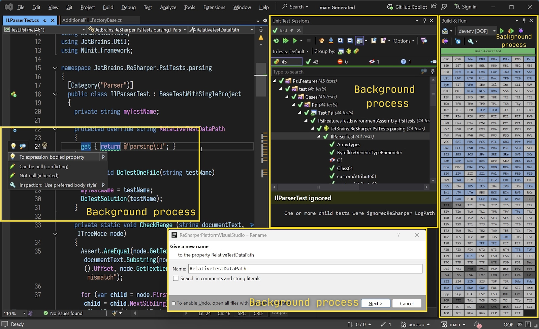539x329 pixels.
Task: Click the dotTrace paw profiling icon
Action: pyautogui.click(x=322, y=41)
